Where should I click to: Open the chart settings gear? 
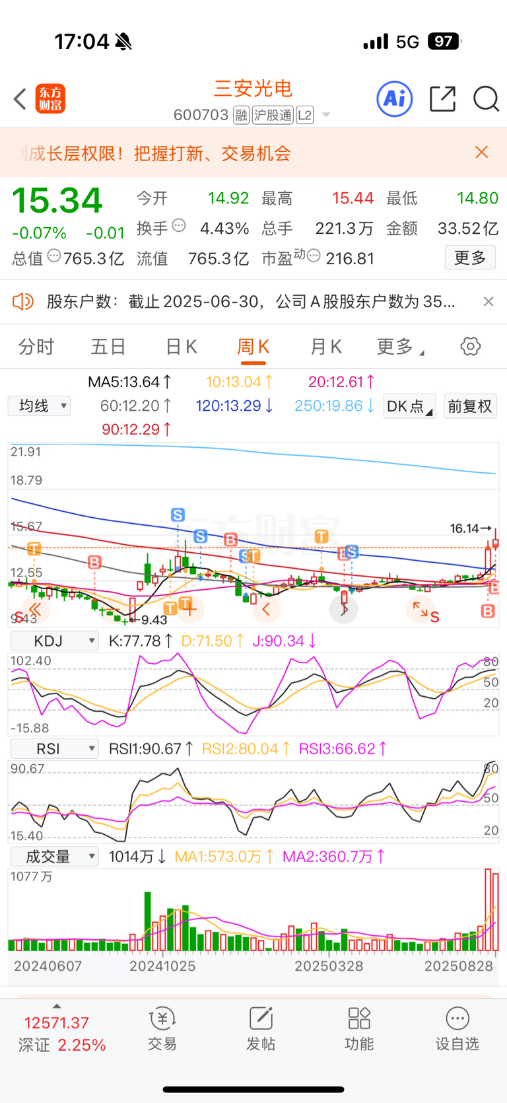tap(471, 346)
